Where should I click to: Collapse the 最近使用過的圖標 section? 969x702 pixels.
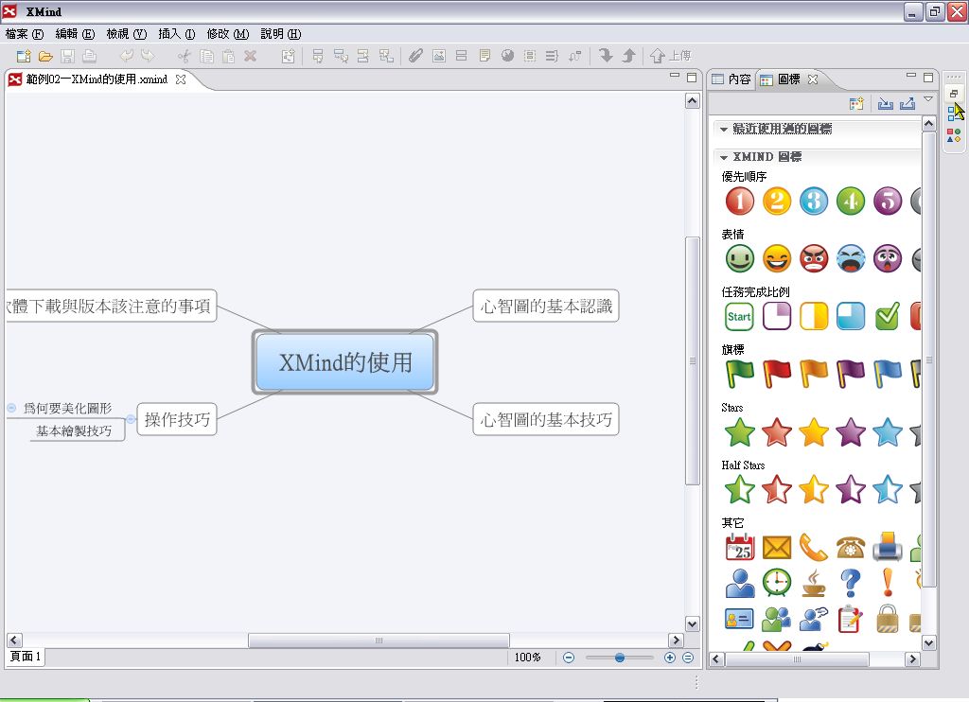point(724,130)
